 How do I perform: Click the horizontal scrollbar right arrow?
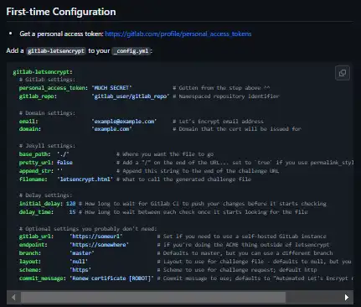[347, 297]
